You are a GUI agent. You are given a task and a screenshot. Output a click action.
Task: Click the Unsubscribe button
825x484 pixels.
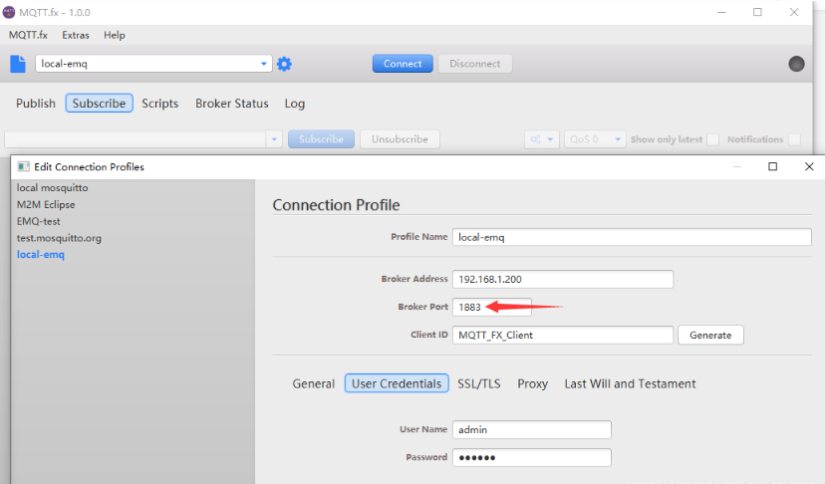coord(400,139)
